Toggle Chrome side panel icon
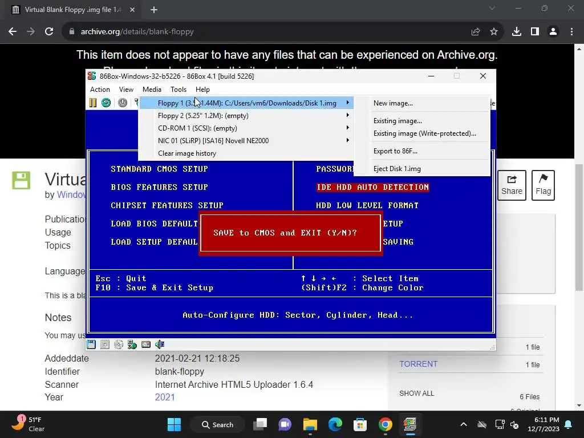The image size is (584, 438). click(535, 32)
